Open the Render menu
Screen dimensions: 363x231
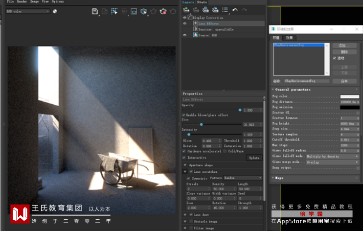[x=22, y=1]
